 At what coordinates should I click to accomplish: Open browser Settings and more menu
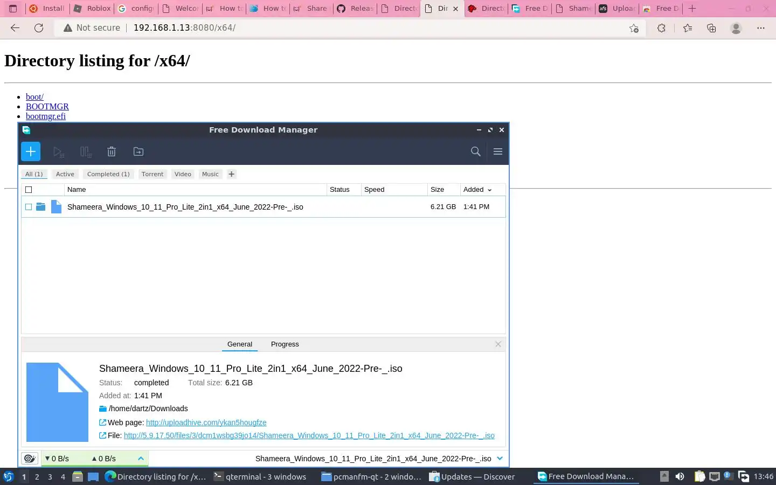pyautogui.click(x=760, y=28)
